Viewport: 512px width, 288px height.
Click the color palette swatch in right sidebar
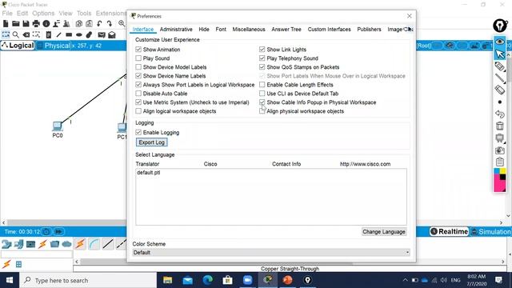tap(499, 180)
